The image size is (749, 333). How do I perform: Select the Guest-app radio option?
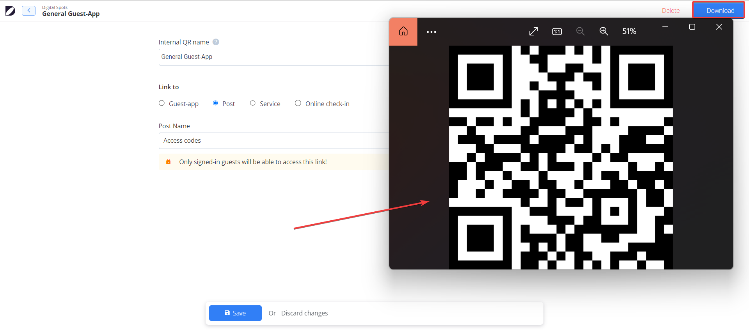point(162,103)
